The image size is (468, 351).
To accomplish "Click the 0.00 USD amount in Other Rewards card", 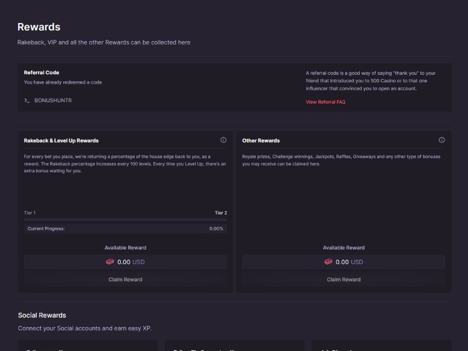I will coord(349,262).
